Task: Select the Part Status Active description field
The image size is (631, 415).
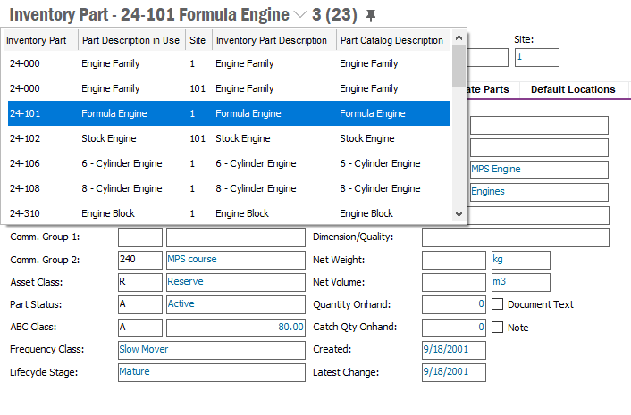Action: (x=235, y=304)
